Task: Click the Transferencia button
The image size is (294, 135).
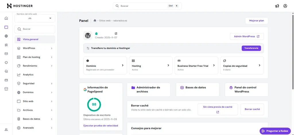Action: pos(251,48)
